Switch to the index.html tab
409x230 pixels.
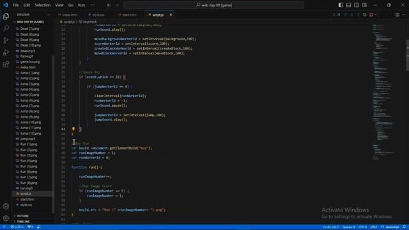pyautogui.click(x=70, y=15)
